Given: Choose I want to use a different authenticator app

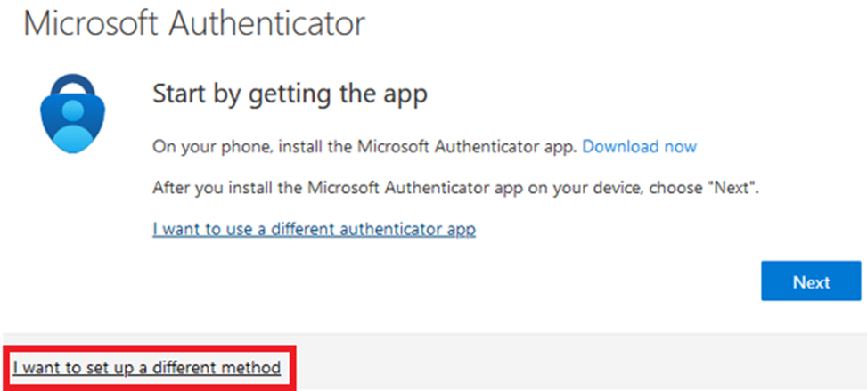Looking at the screenshot, I should 314,228.
